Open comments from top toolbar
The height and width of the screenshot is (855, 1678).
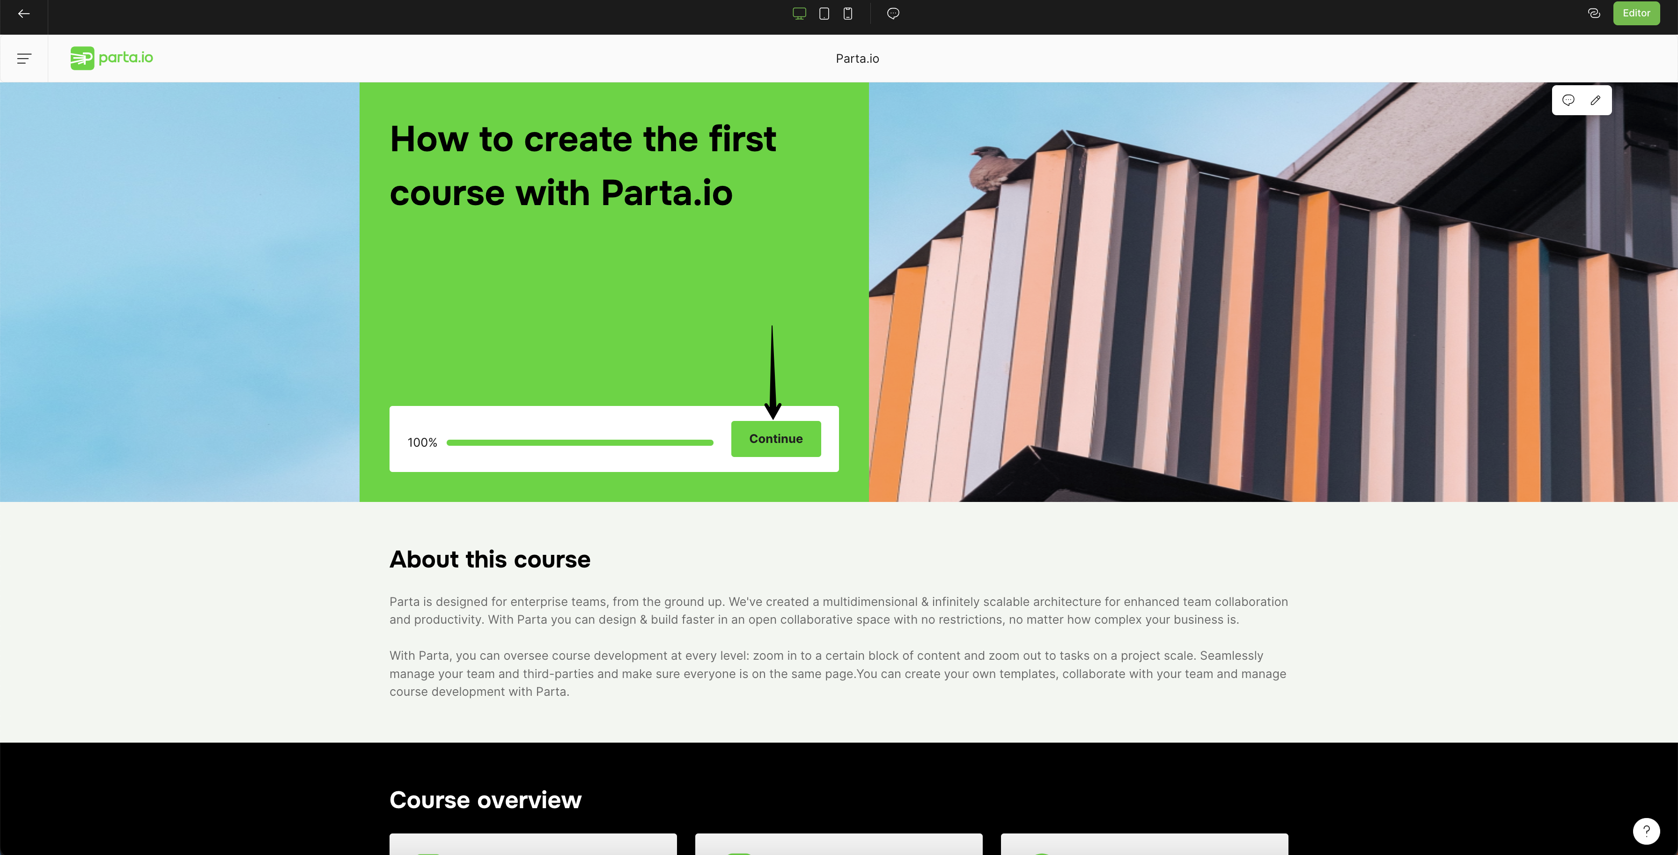[x=893, y=14]
